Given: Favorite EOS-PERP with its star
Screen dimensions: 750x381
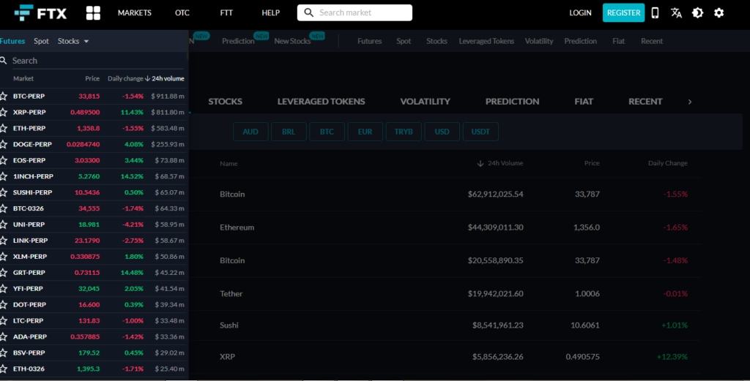Looking at the screenshot, I should (x=4, y=160).
